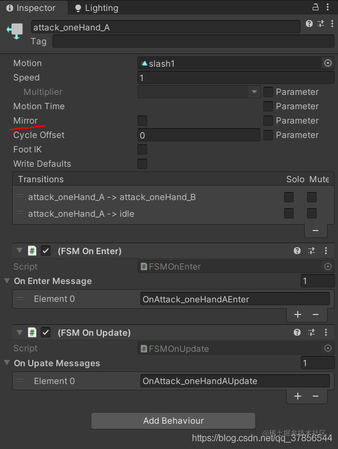Collapse the FSM On Enter component
This screenshot has width=338, height=449.
tap(20, 251)
